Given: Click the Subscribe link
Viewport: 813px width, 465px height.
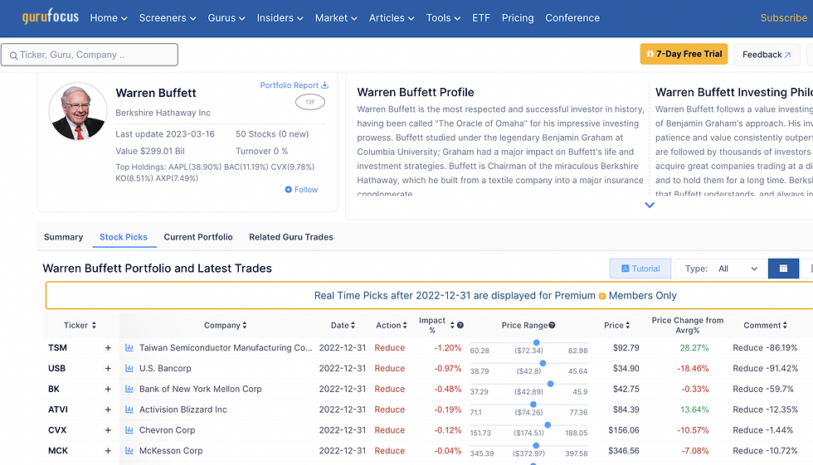Looking at the screenshot, I should click(x=783, y=18).
